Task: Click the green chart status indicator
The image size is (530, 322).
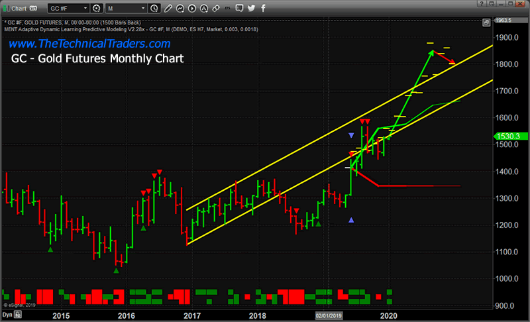Action: point(6,8)
